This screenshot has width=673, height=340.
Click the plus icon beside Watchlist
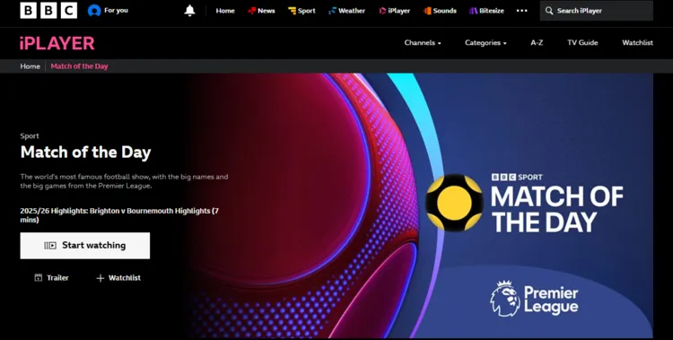tap(100, 278)
